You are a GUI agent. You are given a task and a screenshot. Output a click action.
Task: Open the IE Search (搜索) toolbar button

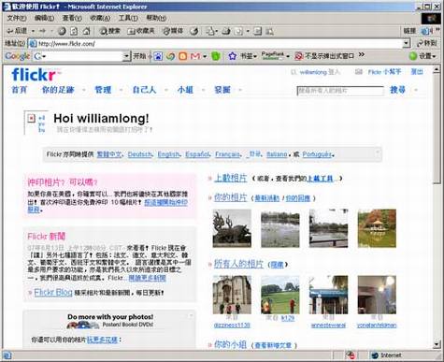point(109,31)
